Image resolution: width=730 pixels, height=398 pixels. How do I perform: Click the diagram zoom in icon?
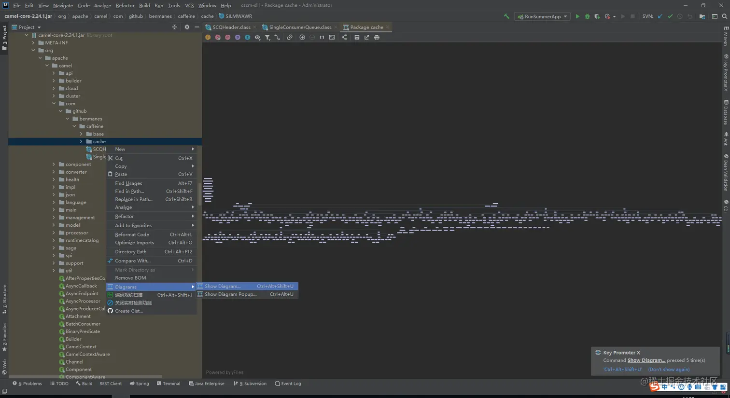(x=302, y=37)
